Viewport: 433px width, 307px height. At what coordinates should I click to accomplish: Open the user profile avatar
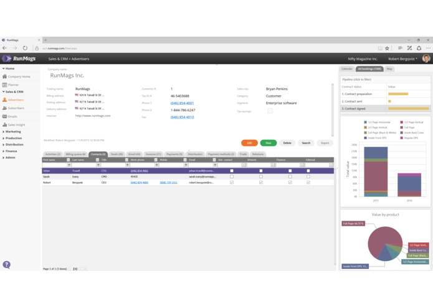pos(426,58)
